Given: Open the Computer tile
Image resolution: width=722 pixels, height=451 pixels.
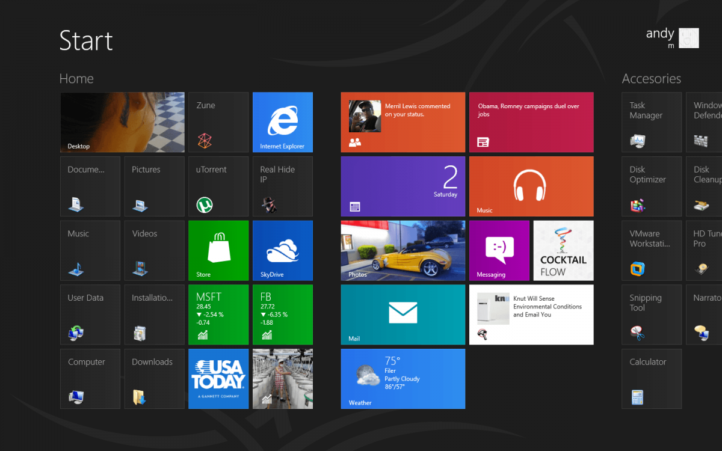Looking at the screenshot, I should coord(90,379).
